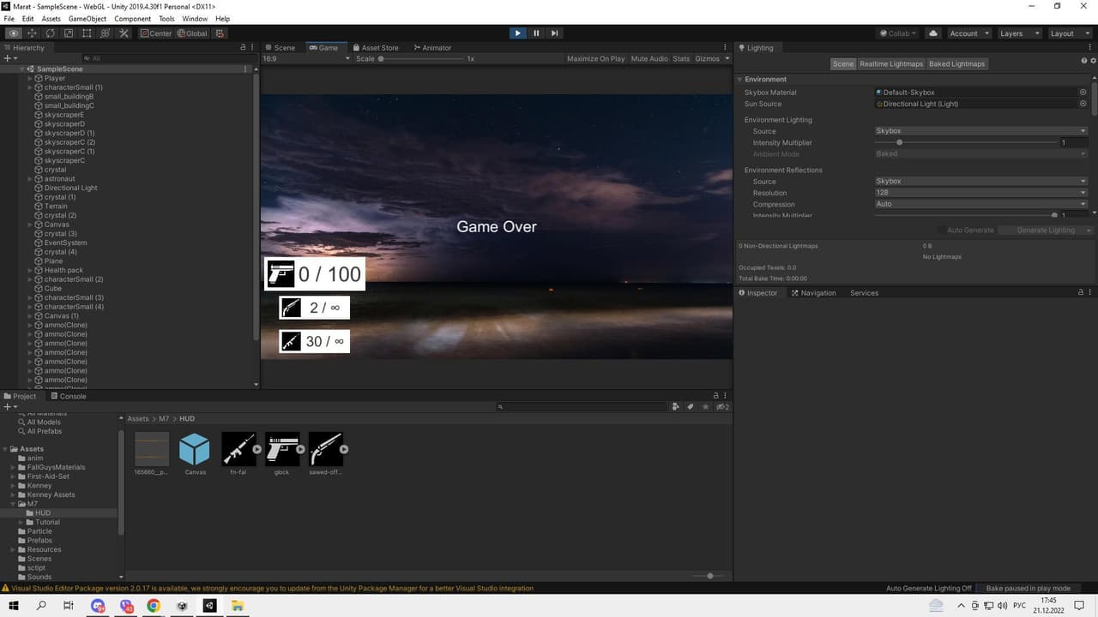Toggle Maximize On Play
Screen dimensions: 1098x617
click(595, 59)
